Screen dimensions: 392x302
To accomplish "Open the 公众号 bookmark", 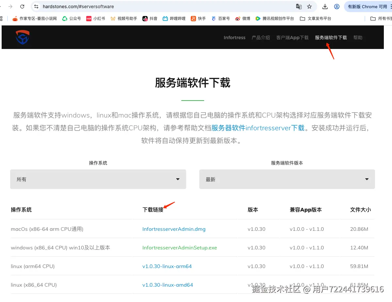I will (72, 19).
